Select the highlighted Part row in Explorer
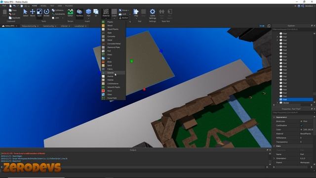 296,99
